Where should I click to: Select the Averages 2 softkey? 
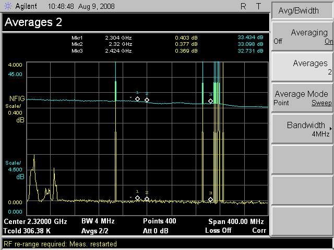point(302,67)
